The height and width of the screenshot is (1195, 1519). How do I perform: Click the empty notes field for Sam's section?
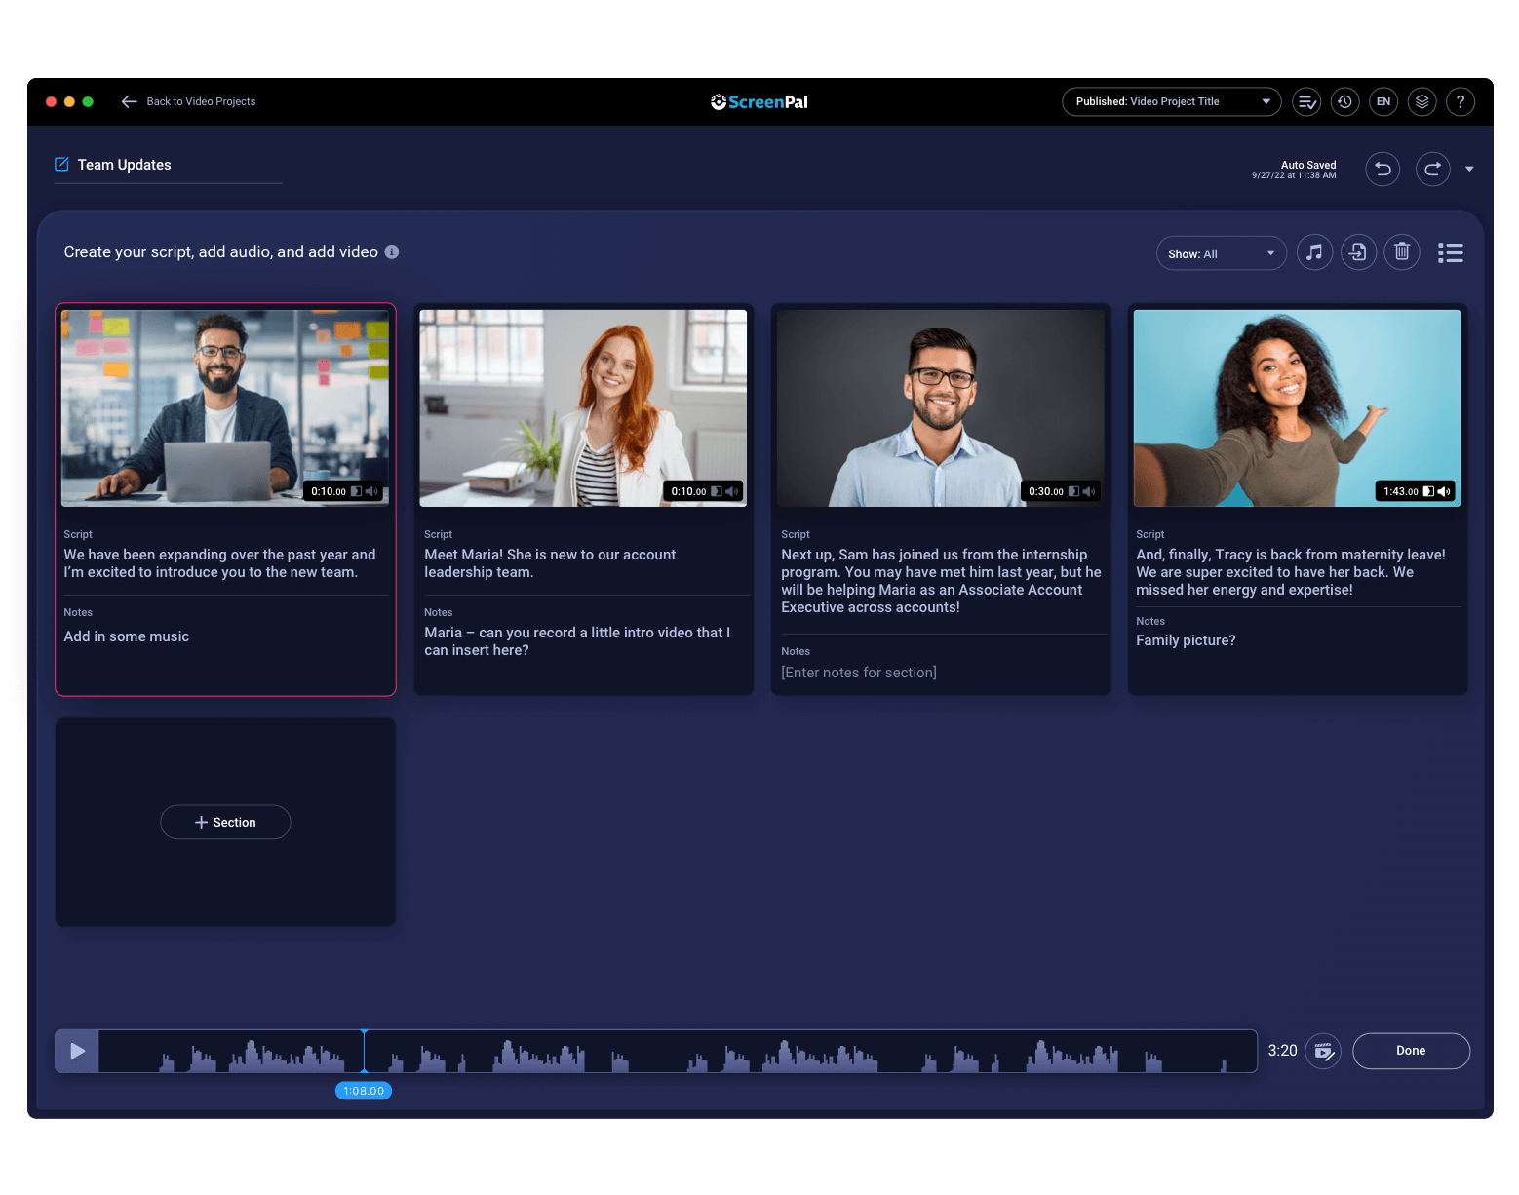tap(859, 673)
